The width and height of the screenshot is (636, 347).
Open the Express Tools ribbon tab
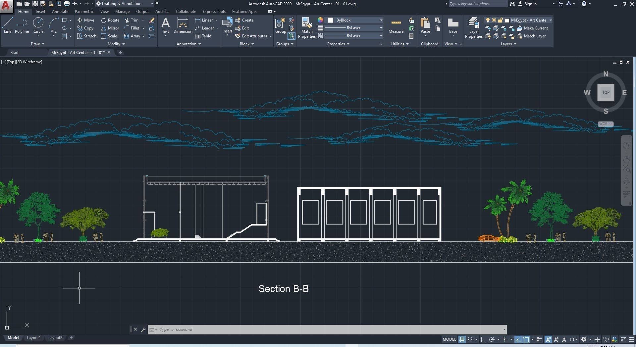point(214,12)
